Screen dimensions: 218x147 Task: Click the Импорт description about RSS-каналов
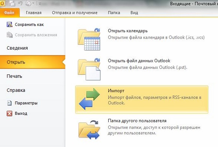(154, 100)
